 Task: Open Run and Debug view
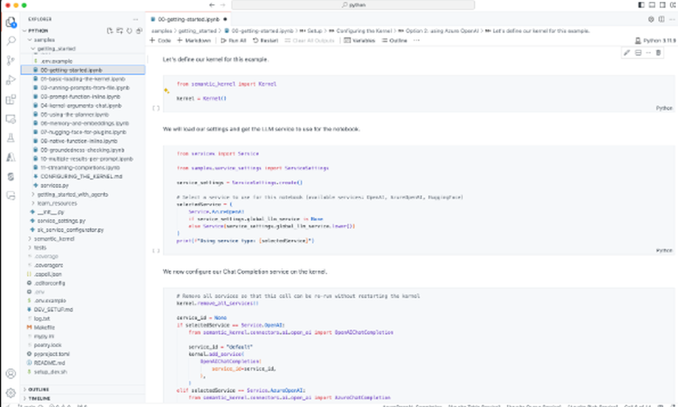(x=11, y=80)
